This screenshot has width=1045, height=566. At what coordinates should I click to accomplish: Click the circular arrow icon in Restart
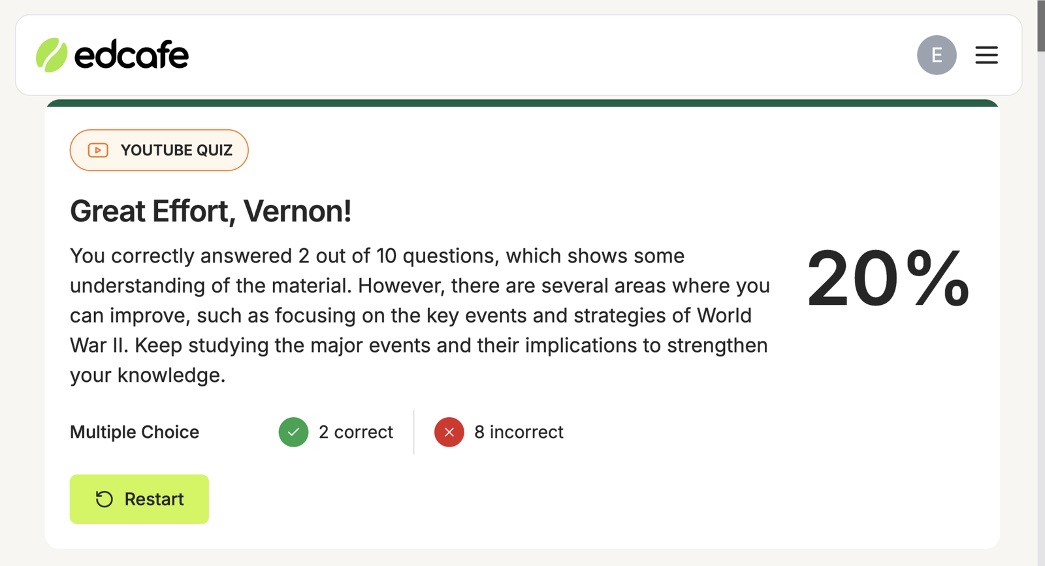[104, 499]
